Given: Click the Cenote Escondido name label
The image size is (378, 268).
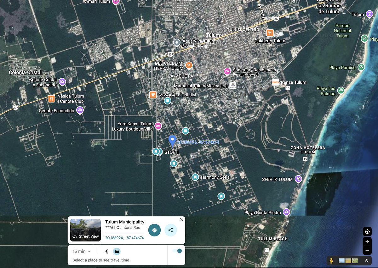Looking at the screenshot, I should point(57,111).
